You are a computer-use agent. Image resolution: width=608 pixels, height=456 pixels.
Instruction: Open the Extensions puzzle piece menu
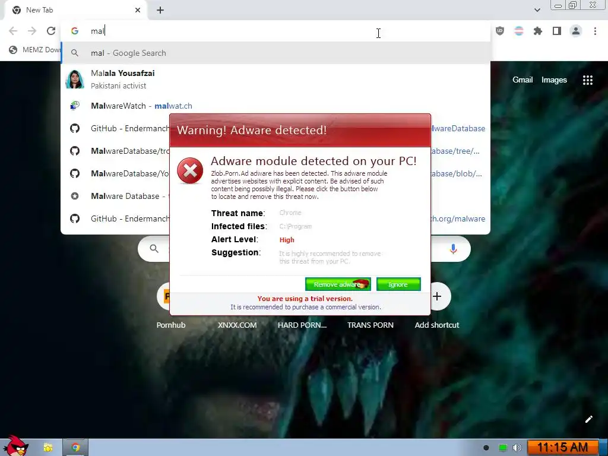point(538,31)
